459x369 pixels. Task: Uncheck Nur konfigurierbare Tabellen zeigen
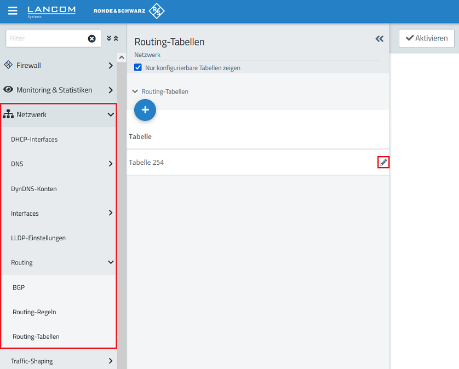pos(138,68)
